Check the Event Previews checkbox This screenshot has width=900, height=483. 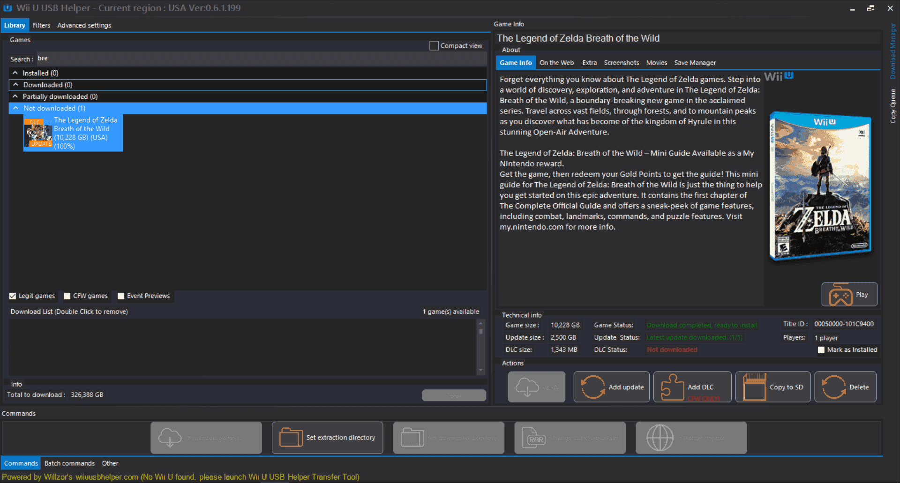click(x=121, y=296)
